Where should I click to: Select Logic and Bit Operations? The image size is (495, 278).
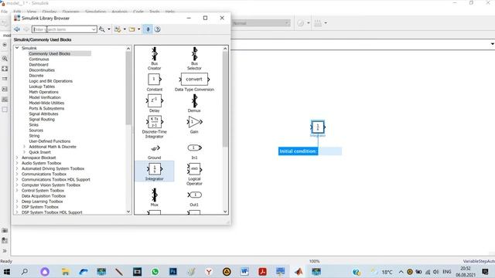50,81
